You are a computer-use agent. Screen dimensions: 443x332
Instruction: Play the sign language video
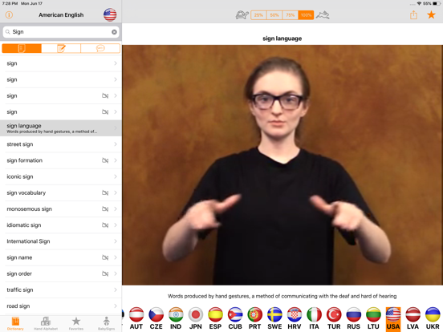tap(282, 165)
